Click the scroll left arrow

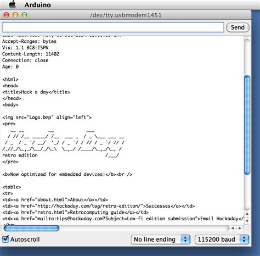tap(233, 228)
